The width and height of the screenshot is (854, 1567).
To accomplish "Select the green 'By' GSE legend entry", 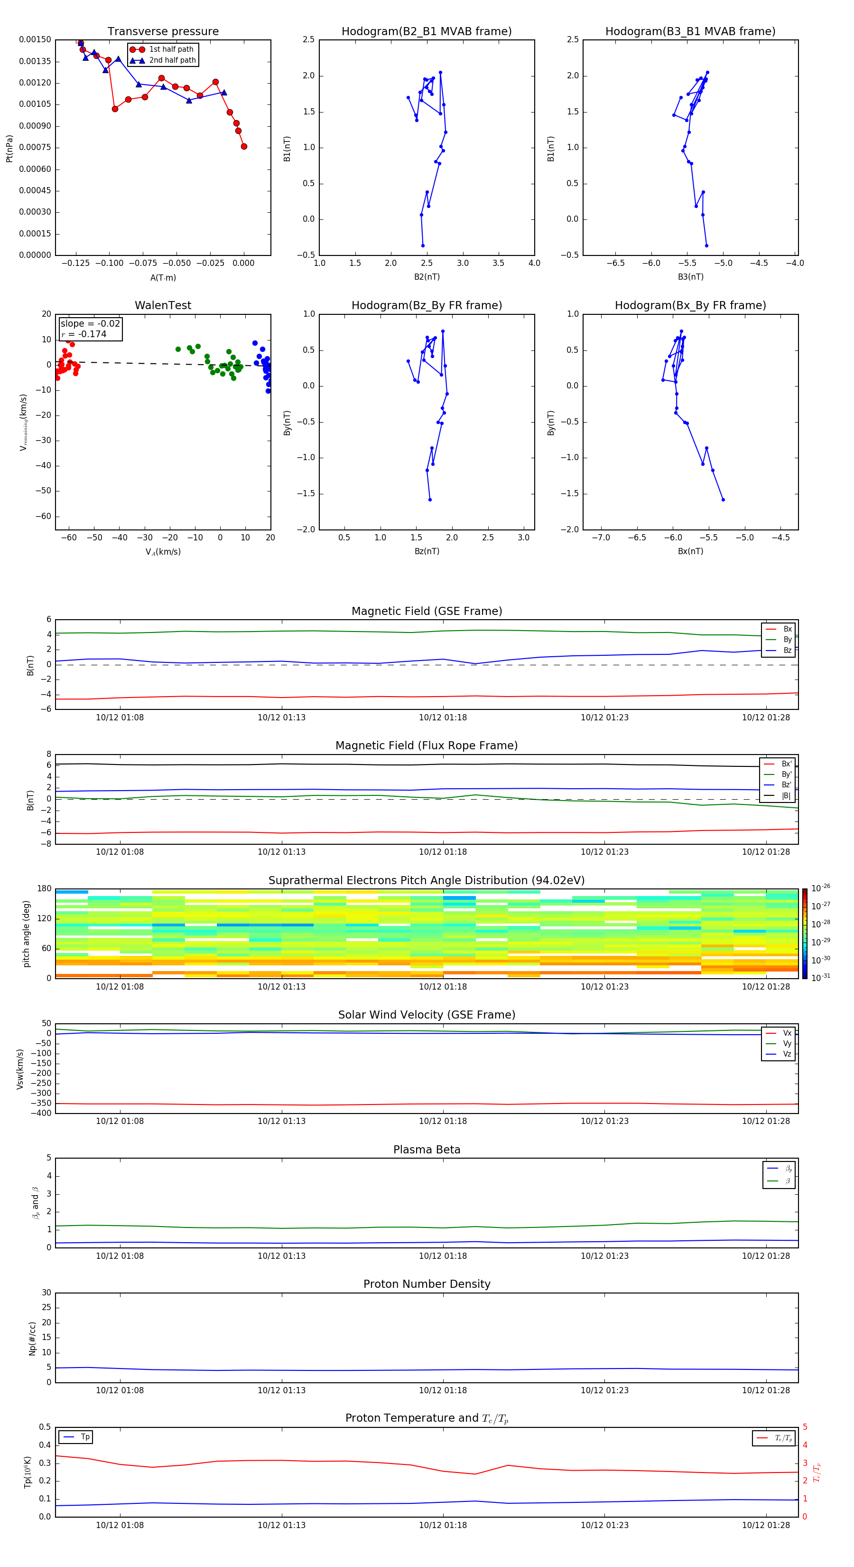I will tap(779, 639).
